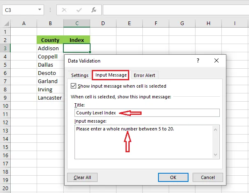Click the message box scroll up arrow
Screen dimensions: 249x193
click(216, 130)
